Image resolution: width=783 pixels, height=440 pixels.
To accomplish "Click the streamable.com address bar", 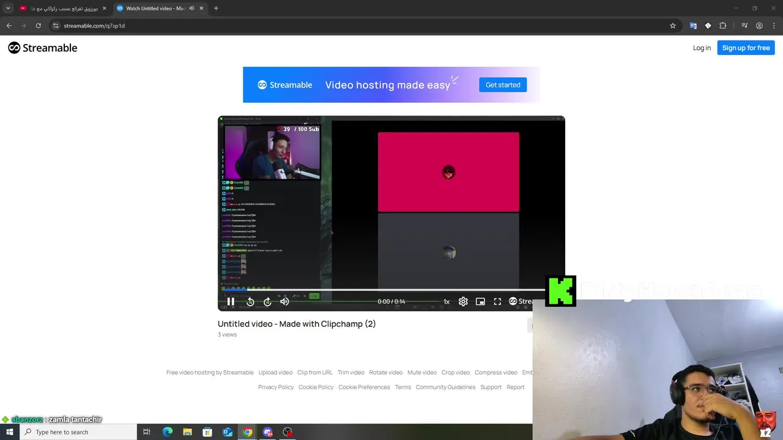I will coord(364,26).
